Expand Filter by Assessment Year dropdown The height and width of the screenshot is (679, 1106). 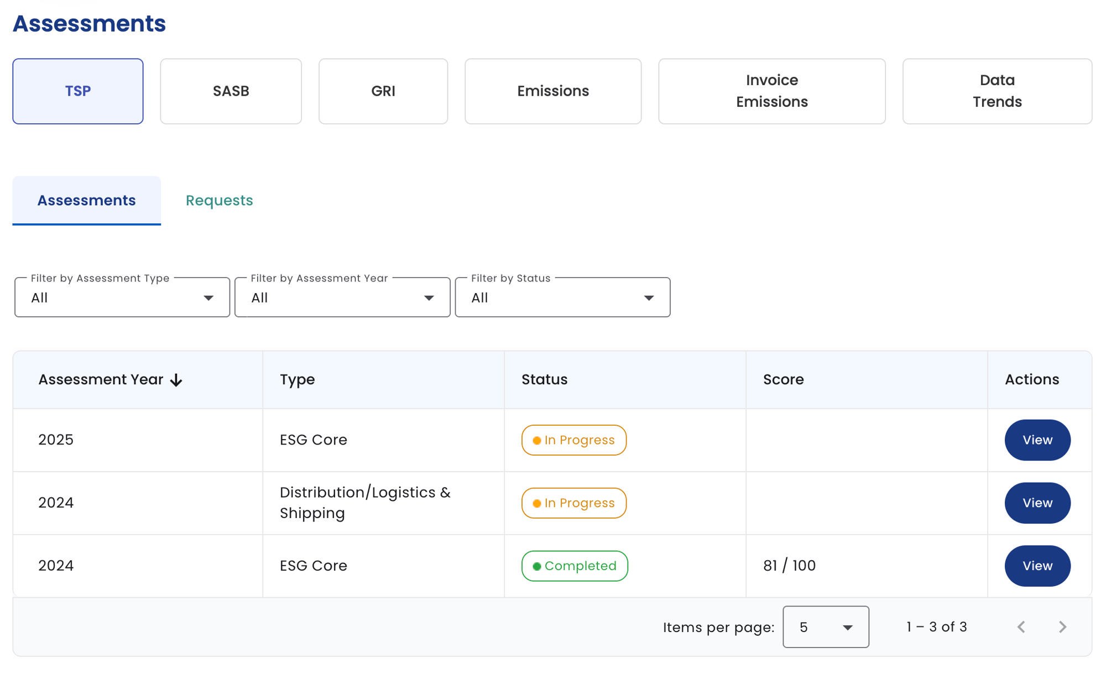(x=342, y=297)
